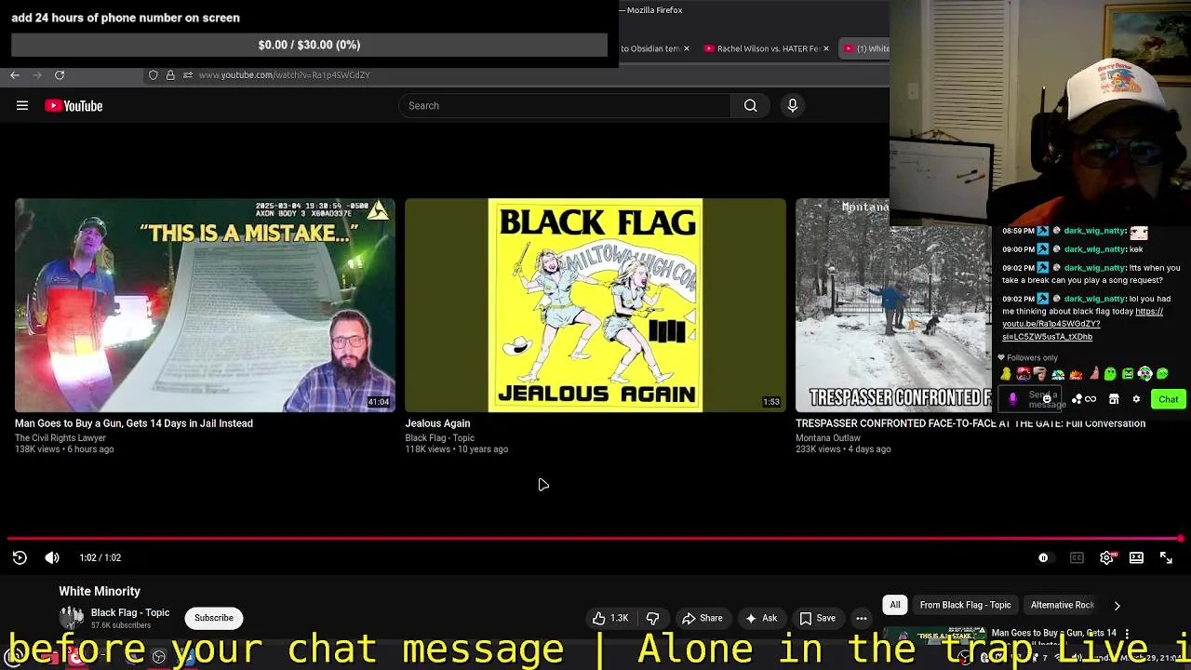The width and height of the screenshot is (1191, 670).
Task: Select the Alternative Rock chip
Action: tap(1062, 605)
